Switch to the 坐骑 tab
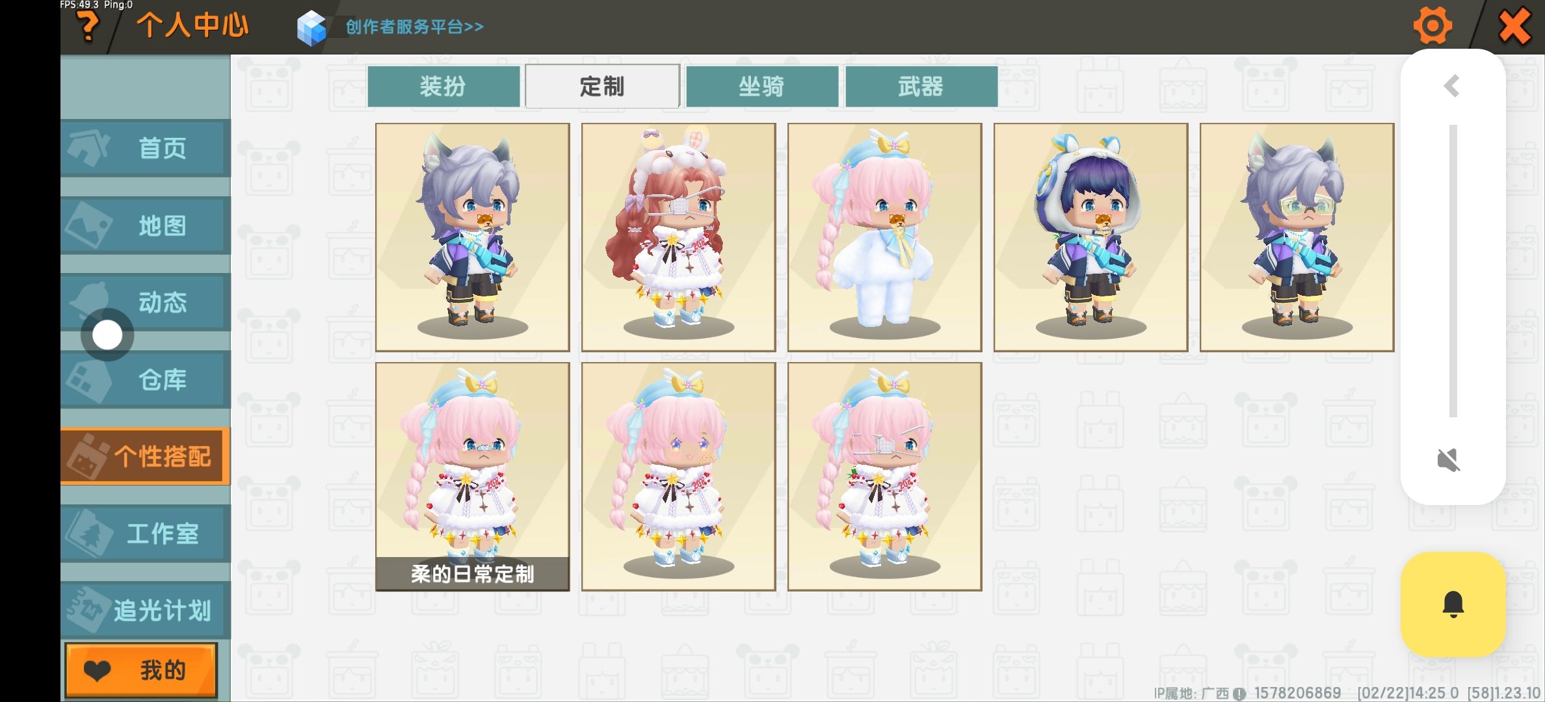This screenshot has height=702, width=1545. pos(761,86)
